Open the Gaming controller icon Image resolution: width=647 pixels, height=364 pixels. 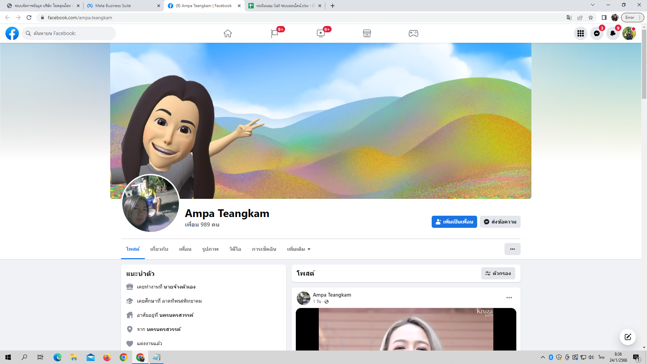pyautogui.click(x=413, y=33)
